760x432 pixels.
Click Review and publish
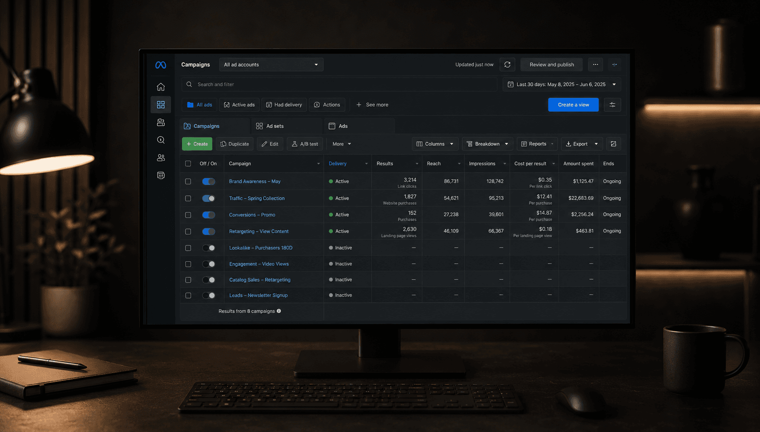pyautogui.click(x=551, y=64)
